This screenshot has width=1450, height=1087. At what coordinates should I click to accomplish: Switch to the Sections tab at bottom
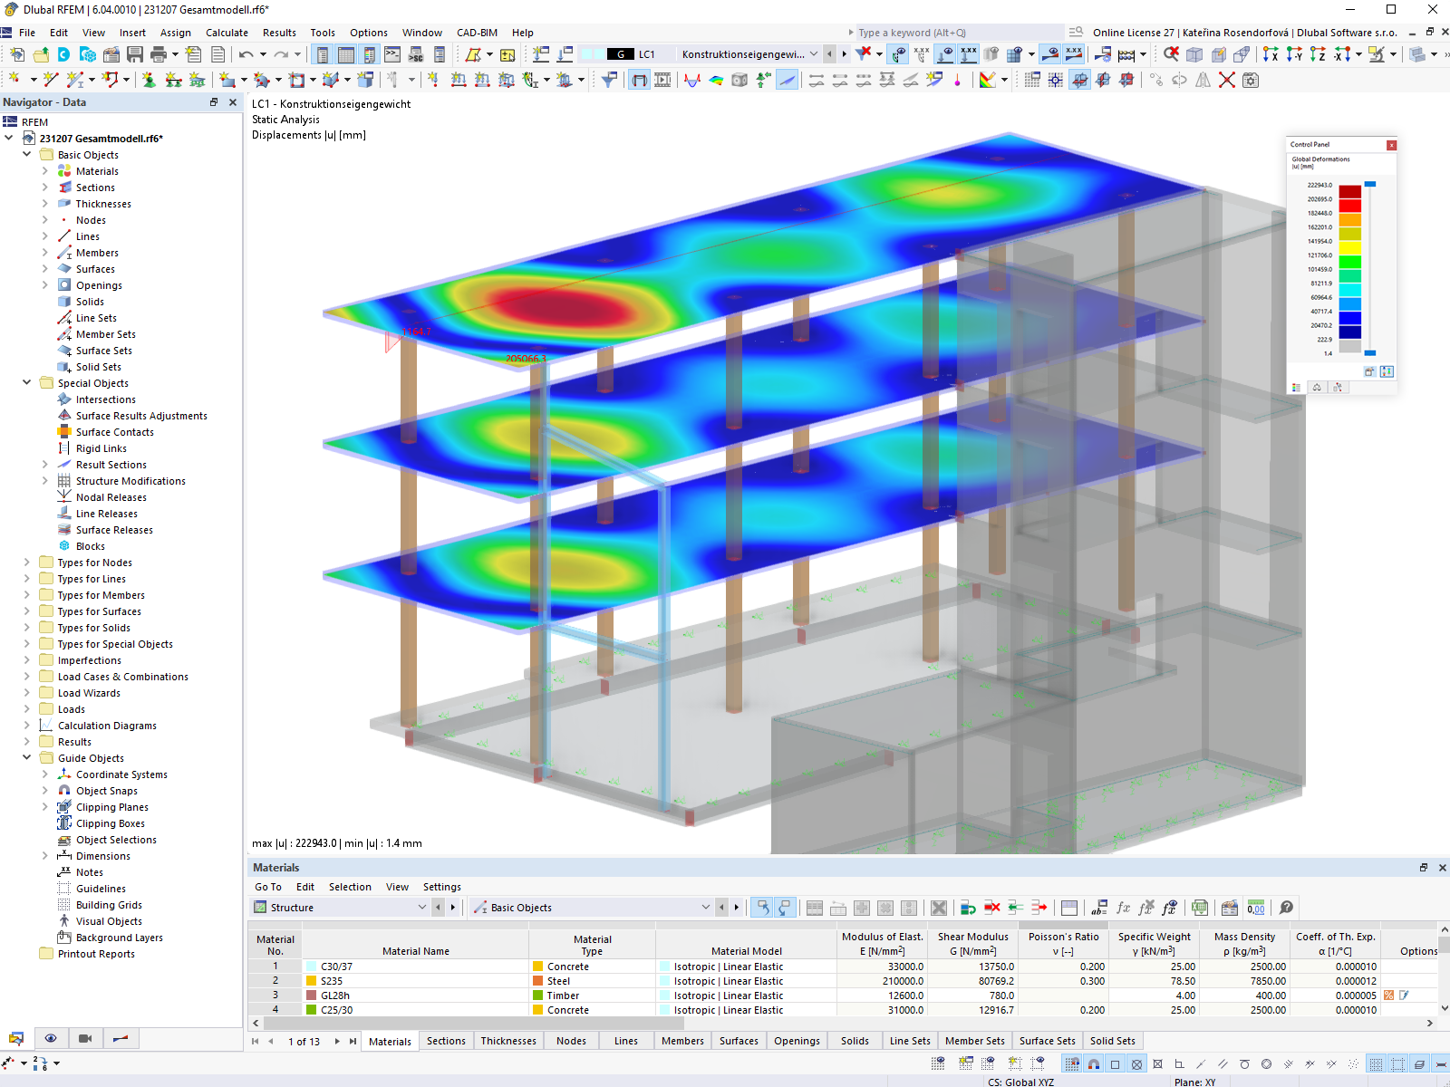445,1041
